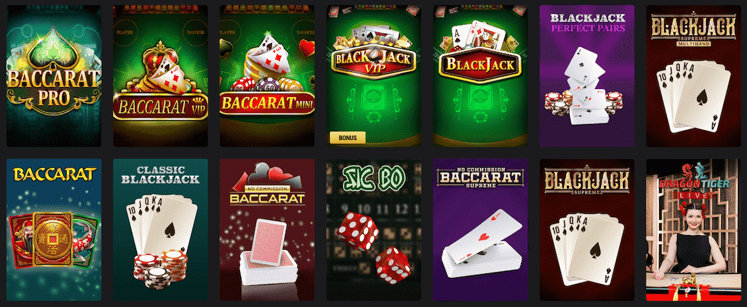
Task: Launch Baccarat VIP with the crown
Action: [160, 76]
